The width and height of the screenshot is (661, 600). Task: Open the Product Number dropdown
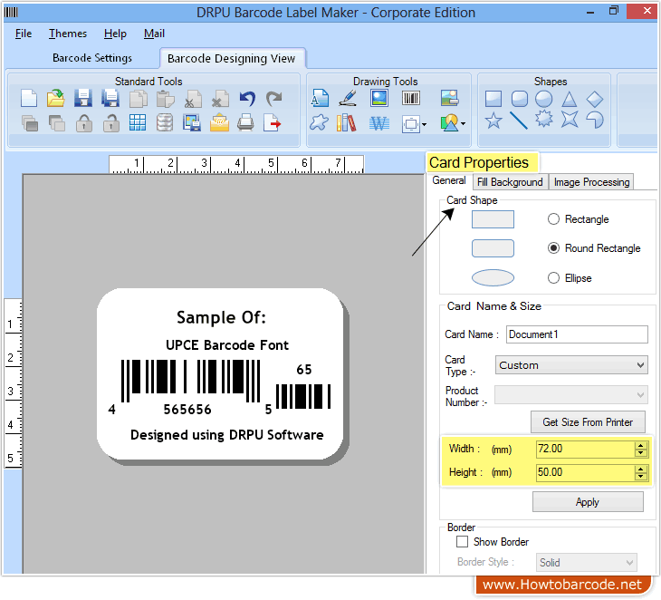click(570, 395)
